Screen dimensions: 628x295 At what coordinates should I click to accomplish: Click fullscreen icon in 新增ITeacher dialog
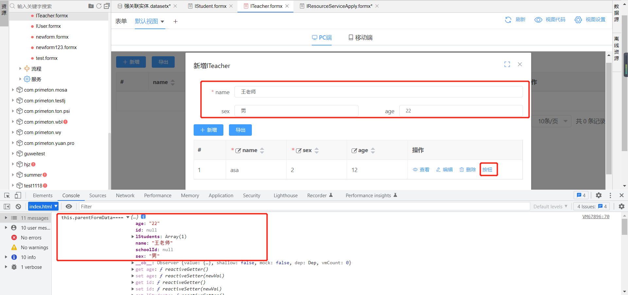point(507,64)
